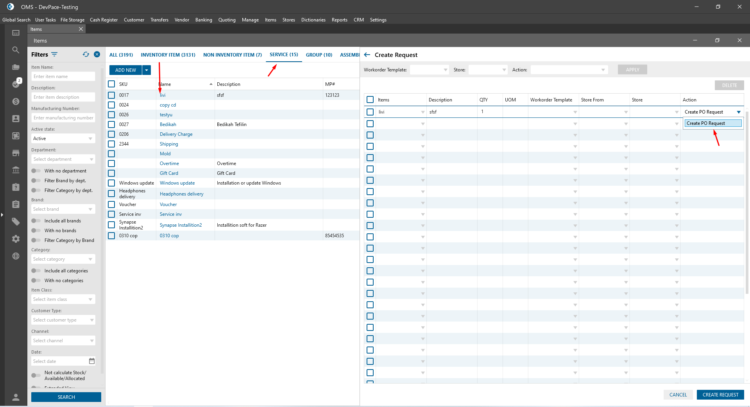The height and width of the screenshot is (407, 750).
Task: Open the Reports menu
Action: pyautogui.click(x=339, y=20)
